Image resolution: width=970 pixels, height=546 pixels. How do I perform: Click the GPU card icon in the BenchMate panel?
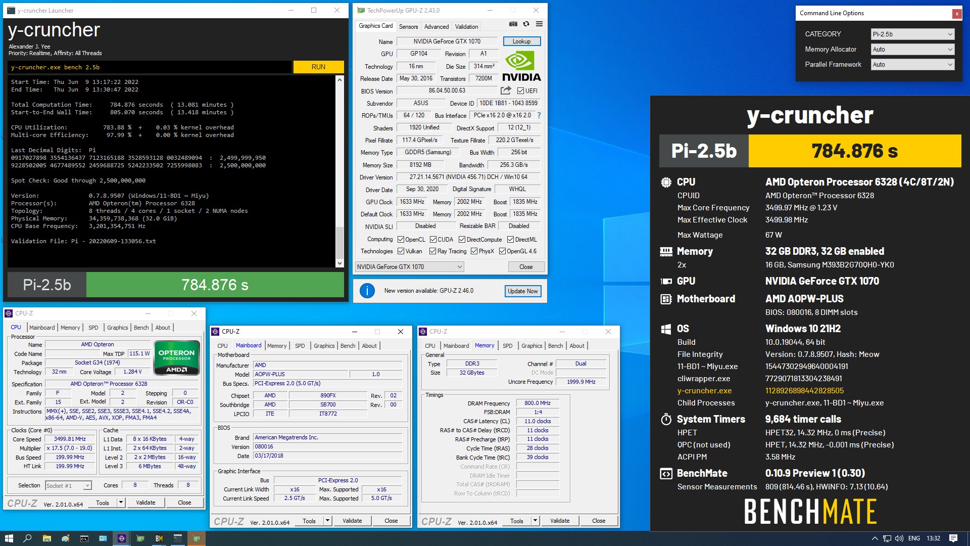(x=666, y=281)
